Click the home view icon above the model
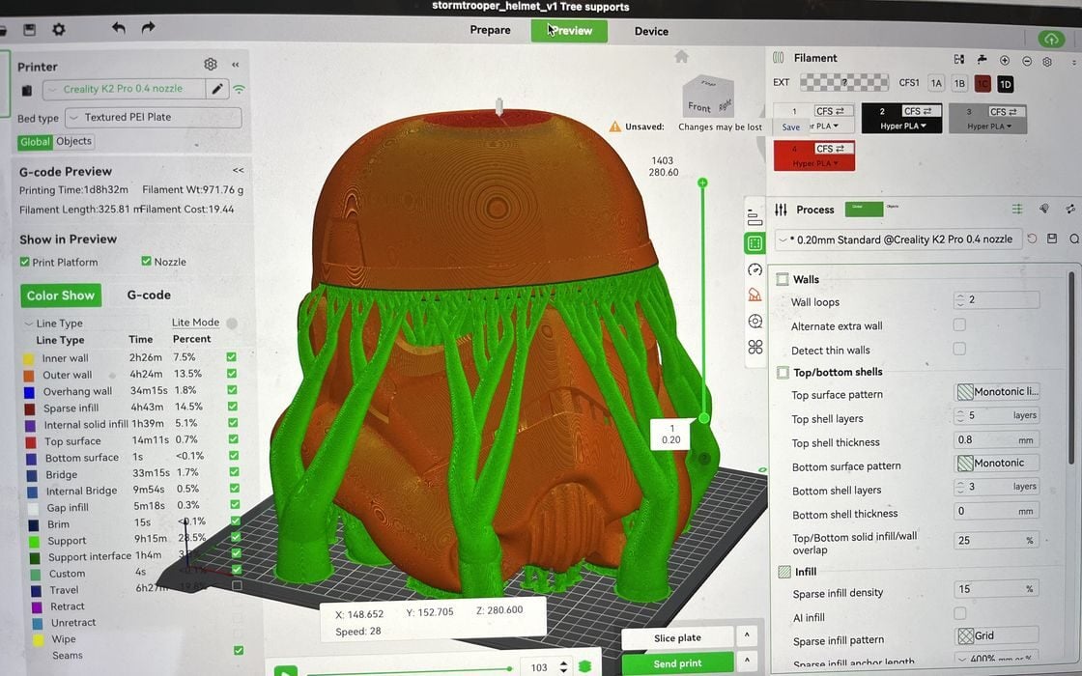This screenshot has width=1082, height=676. coord(682,57)
